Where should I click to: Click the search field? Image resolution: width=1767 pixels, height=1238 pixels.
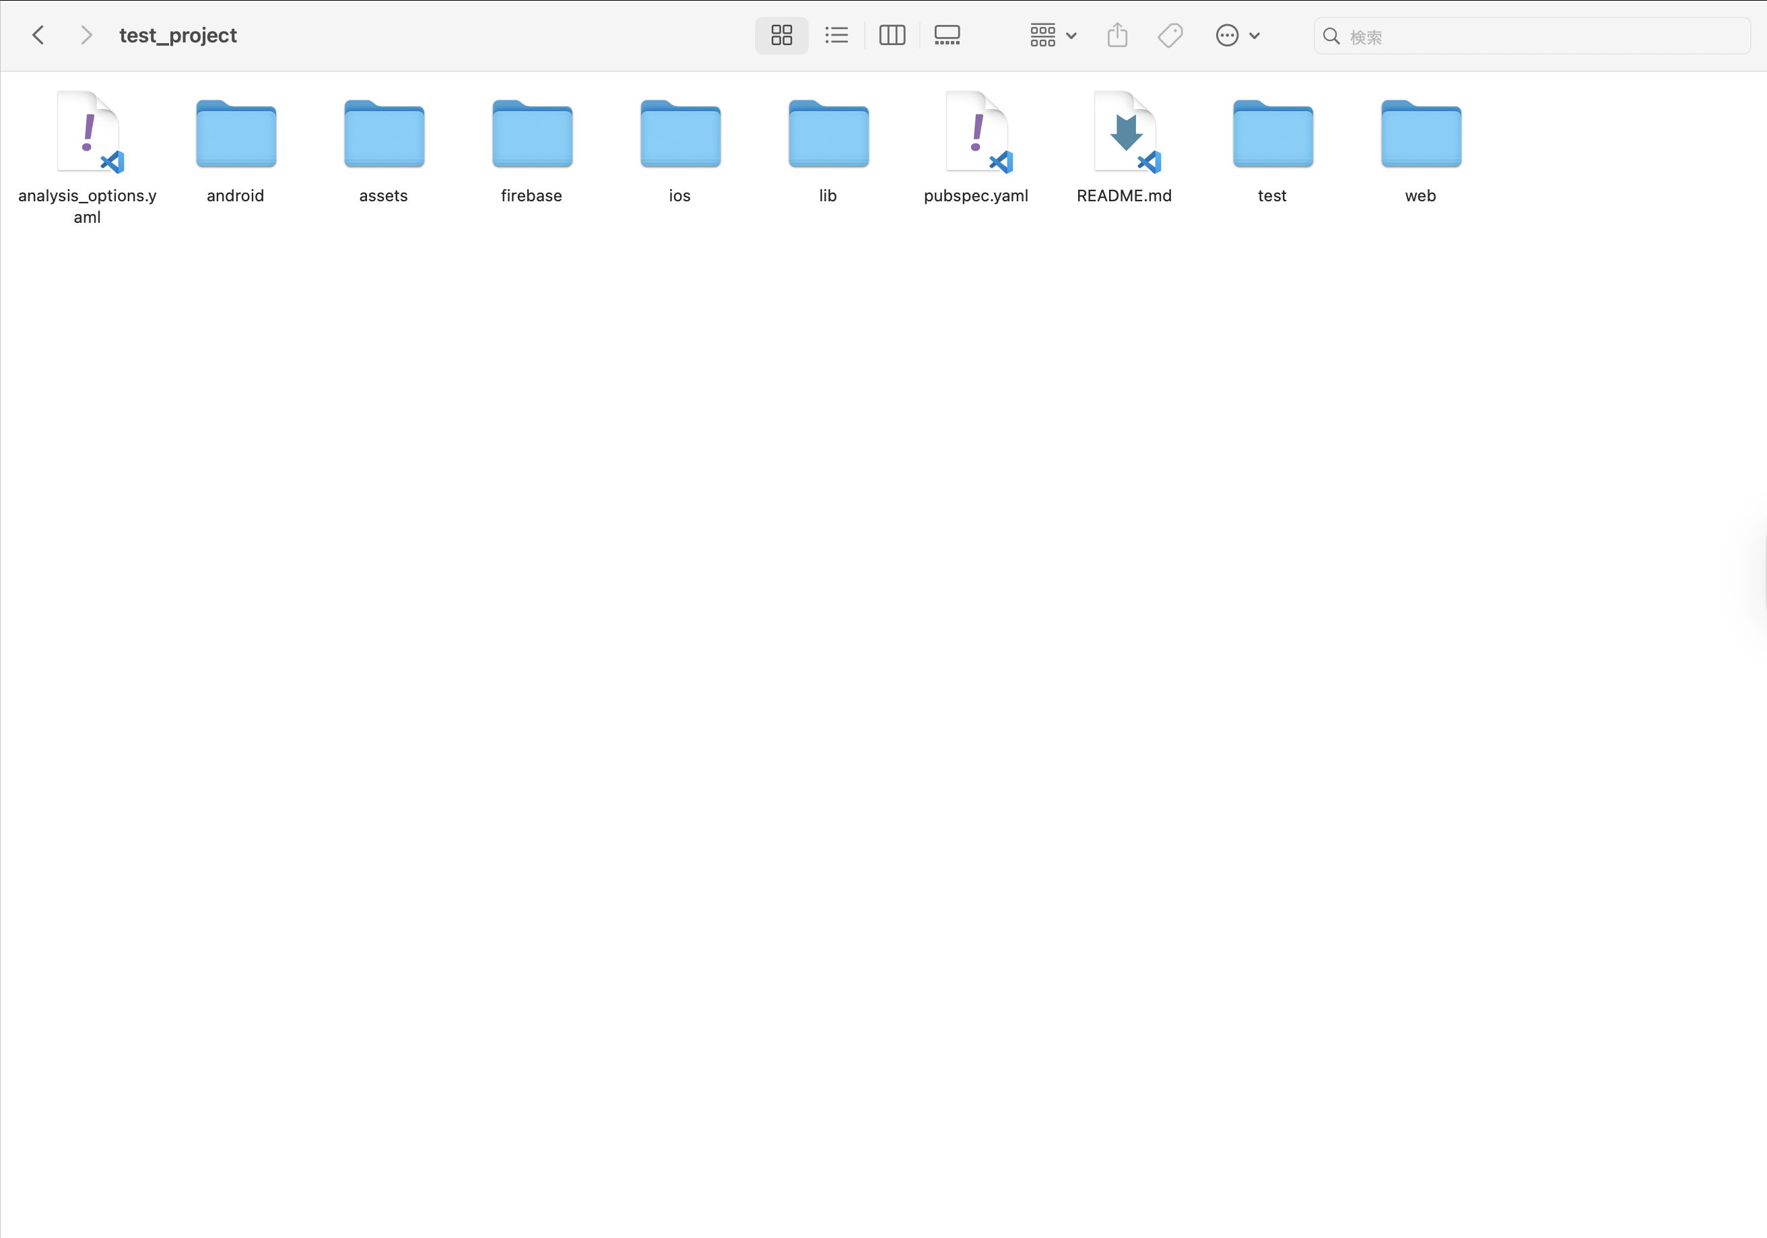point(1539,36)
